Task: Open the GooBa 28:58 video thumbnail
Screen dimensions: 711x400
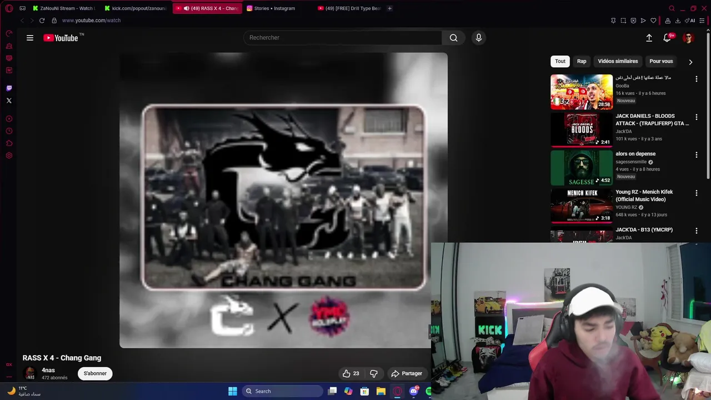Action: (x=582, y=92)
